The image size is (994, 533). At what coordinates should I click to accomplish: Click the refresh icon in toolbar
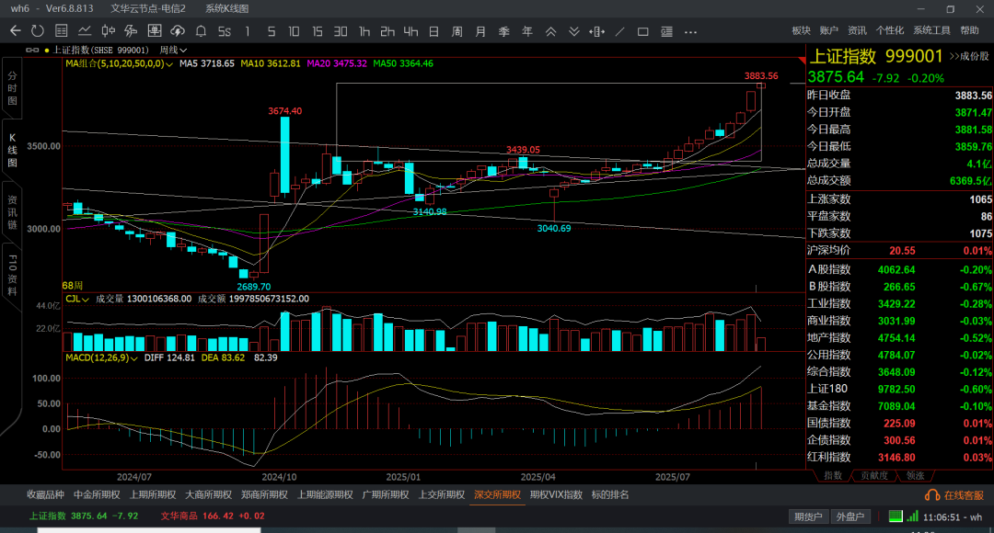pos(38,31)
